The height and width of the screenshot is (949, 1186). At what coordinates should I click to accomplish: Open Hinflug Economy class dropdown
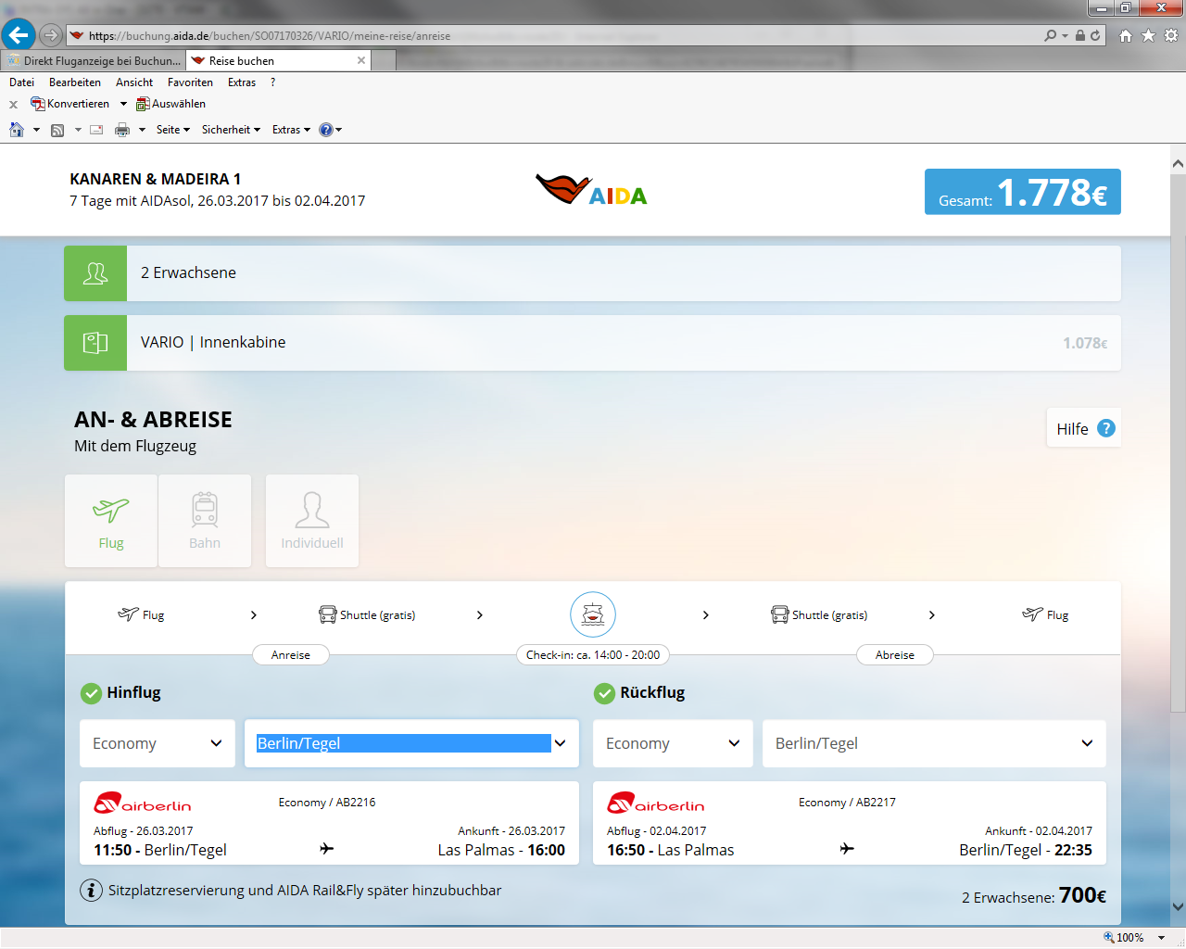click(x=157, y=743)
